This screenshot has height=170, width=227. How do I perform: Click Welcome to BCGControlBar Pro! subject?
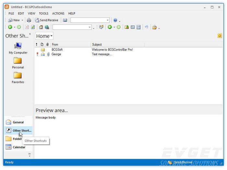(x=112, y=50)
